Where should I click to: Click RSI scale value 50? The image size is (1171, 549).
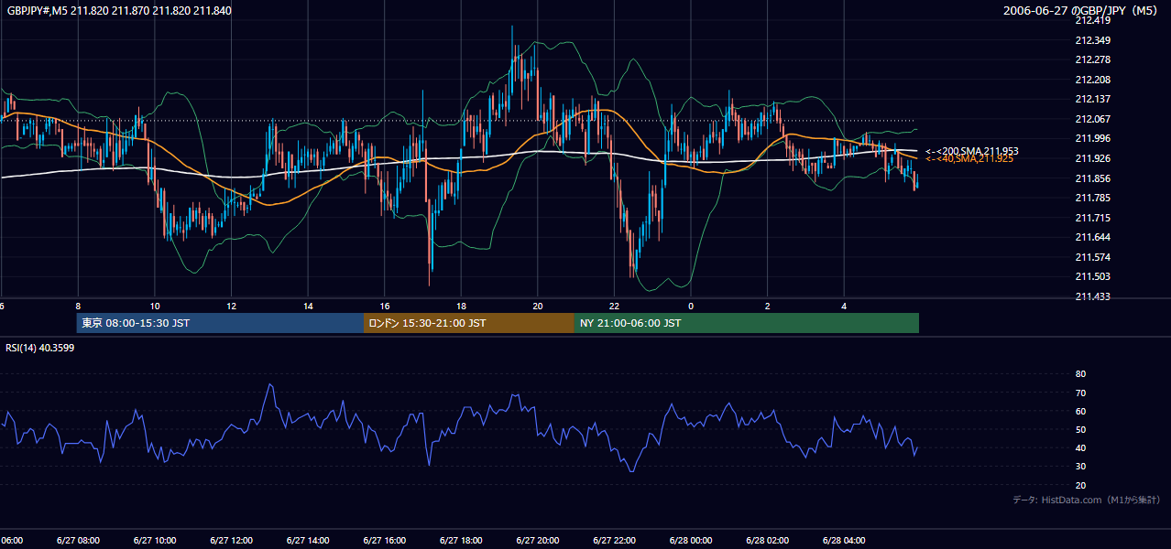click(x=1081, y=429)
